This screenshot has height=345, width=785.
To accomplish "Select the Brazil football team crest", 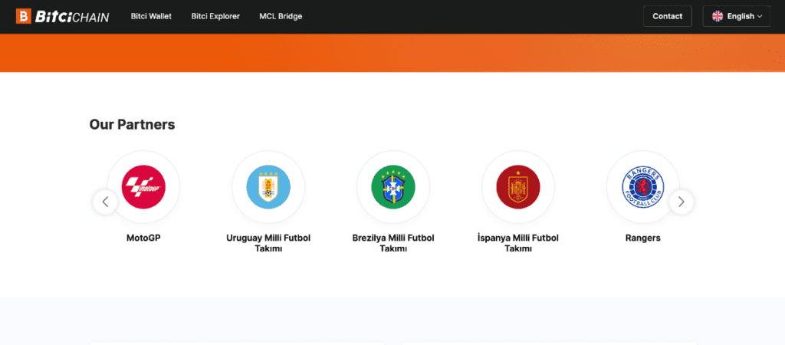I will [393, 187].
